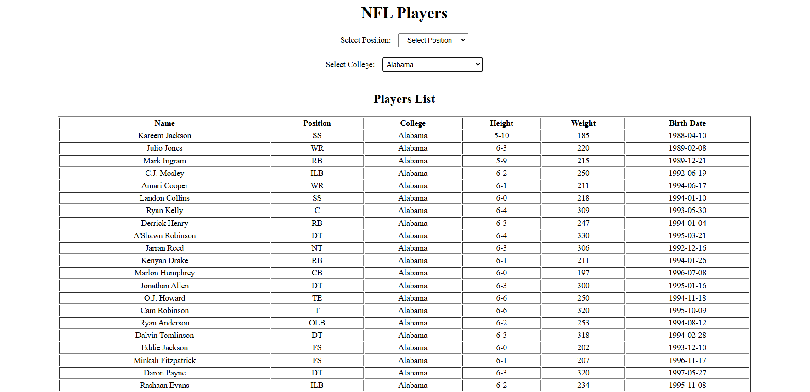Click the Name column header
This screenshot has width=810, height=392.
(164, 123)
